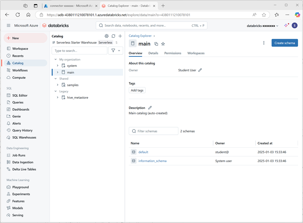Refresh the catalog tree
The height and width of the screenshot is (223, 303).
pyautogui.click(x=113, y=36)
